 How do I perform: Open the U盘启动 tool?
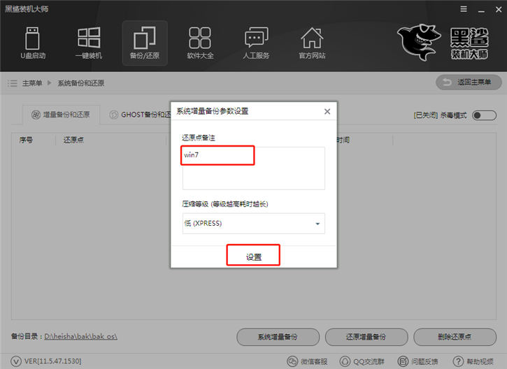pyautogui.click(x=34, y=42)
